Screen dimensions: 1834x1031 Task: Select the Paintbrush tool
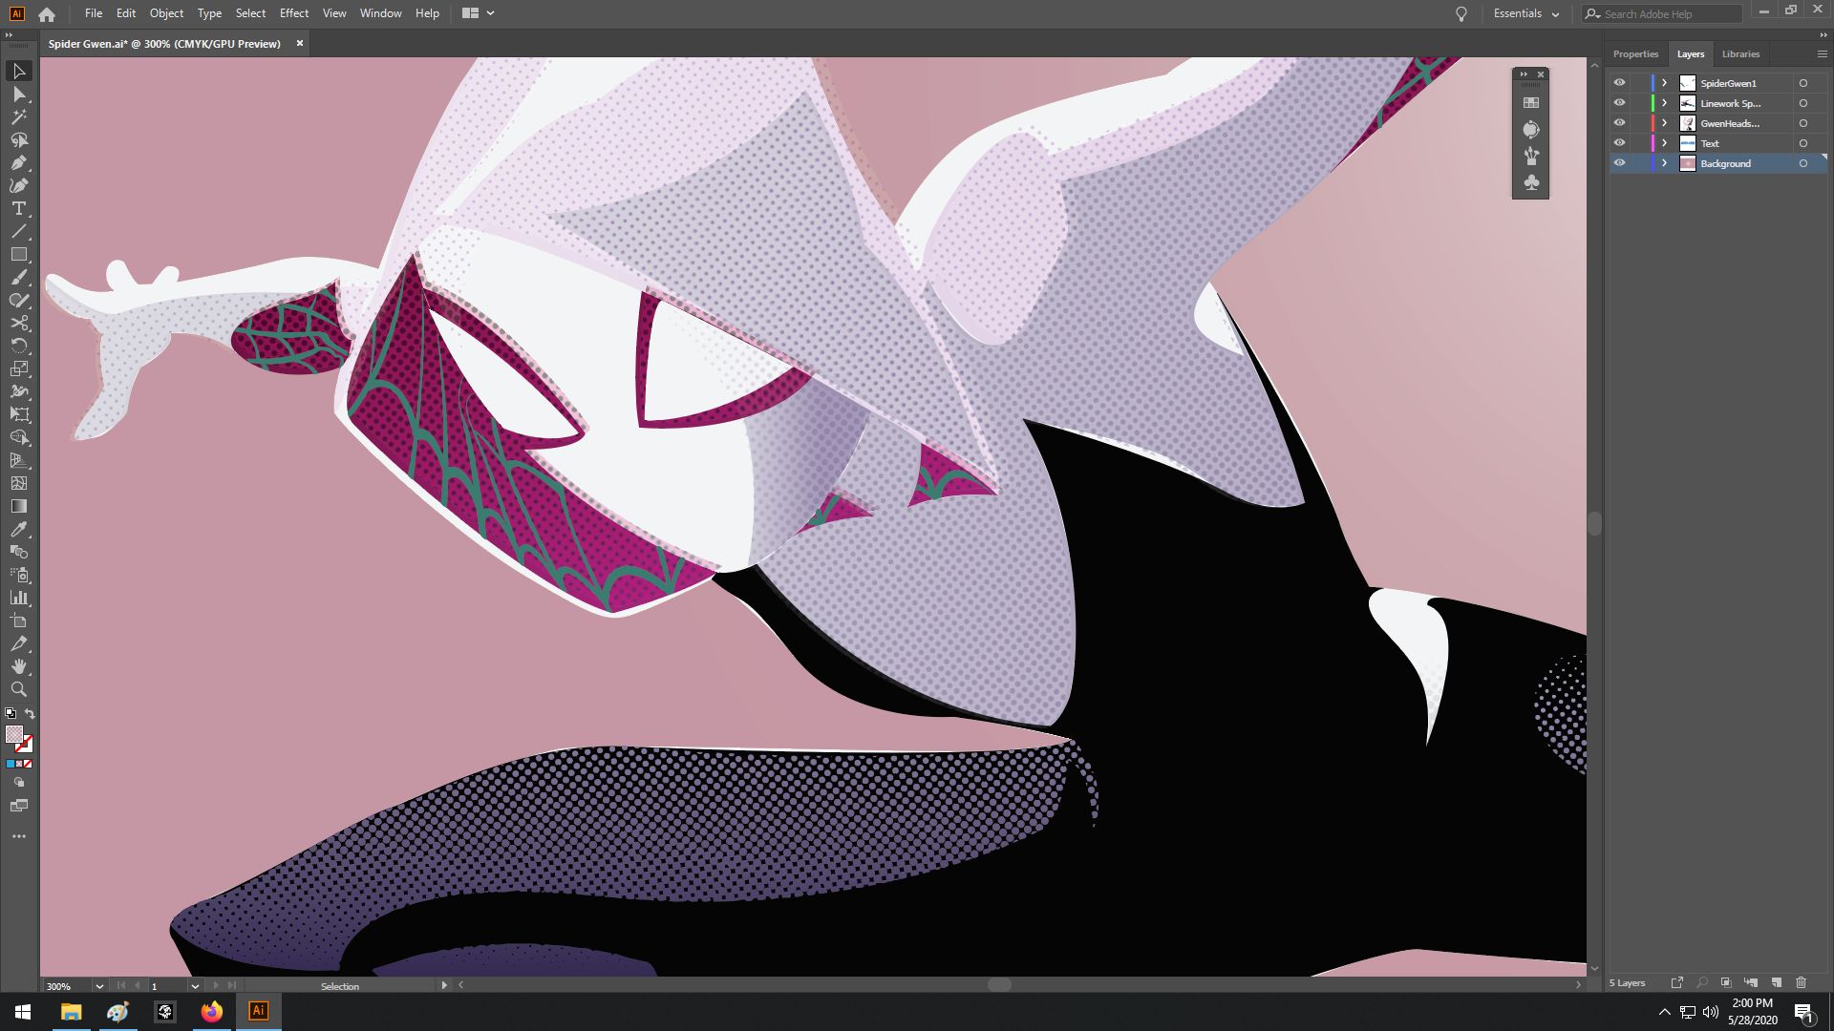pos(19,278)
